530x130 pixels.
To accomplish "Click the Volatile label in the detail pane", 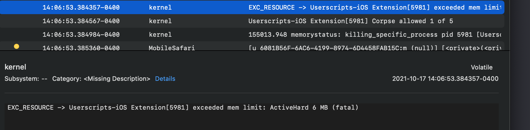I will [x=482, y=67].
